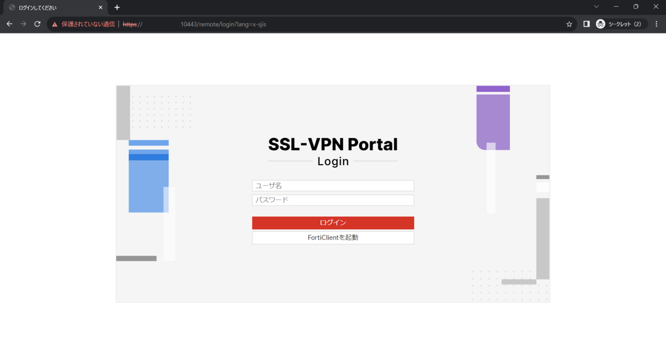Click the back navigation arrow icon
The width and height of the screenshot is (666, 354).
click(9, 24)
